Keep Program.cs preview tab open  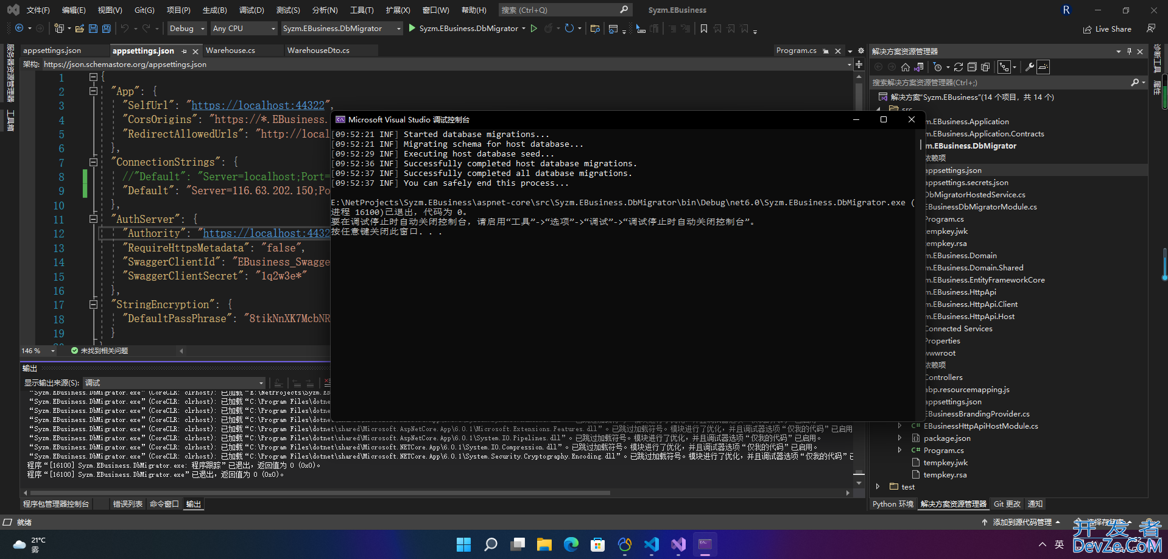point(826,51)
